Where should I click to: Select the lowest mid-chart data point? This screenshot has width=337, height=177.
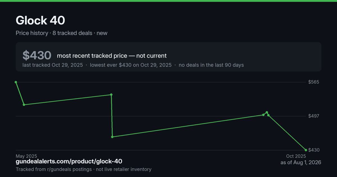112,137
